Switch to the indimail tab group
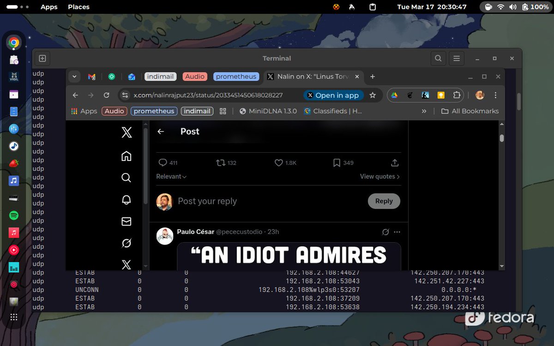Viewport: 554px width, 346px height. pos(160,77)
